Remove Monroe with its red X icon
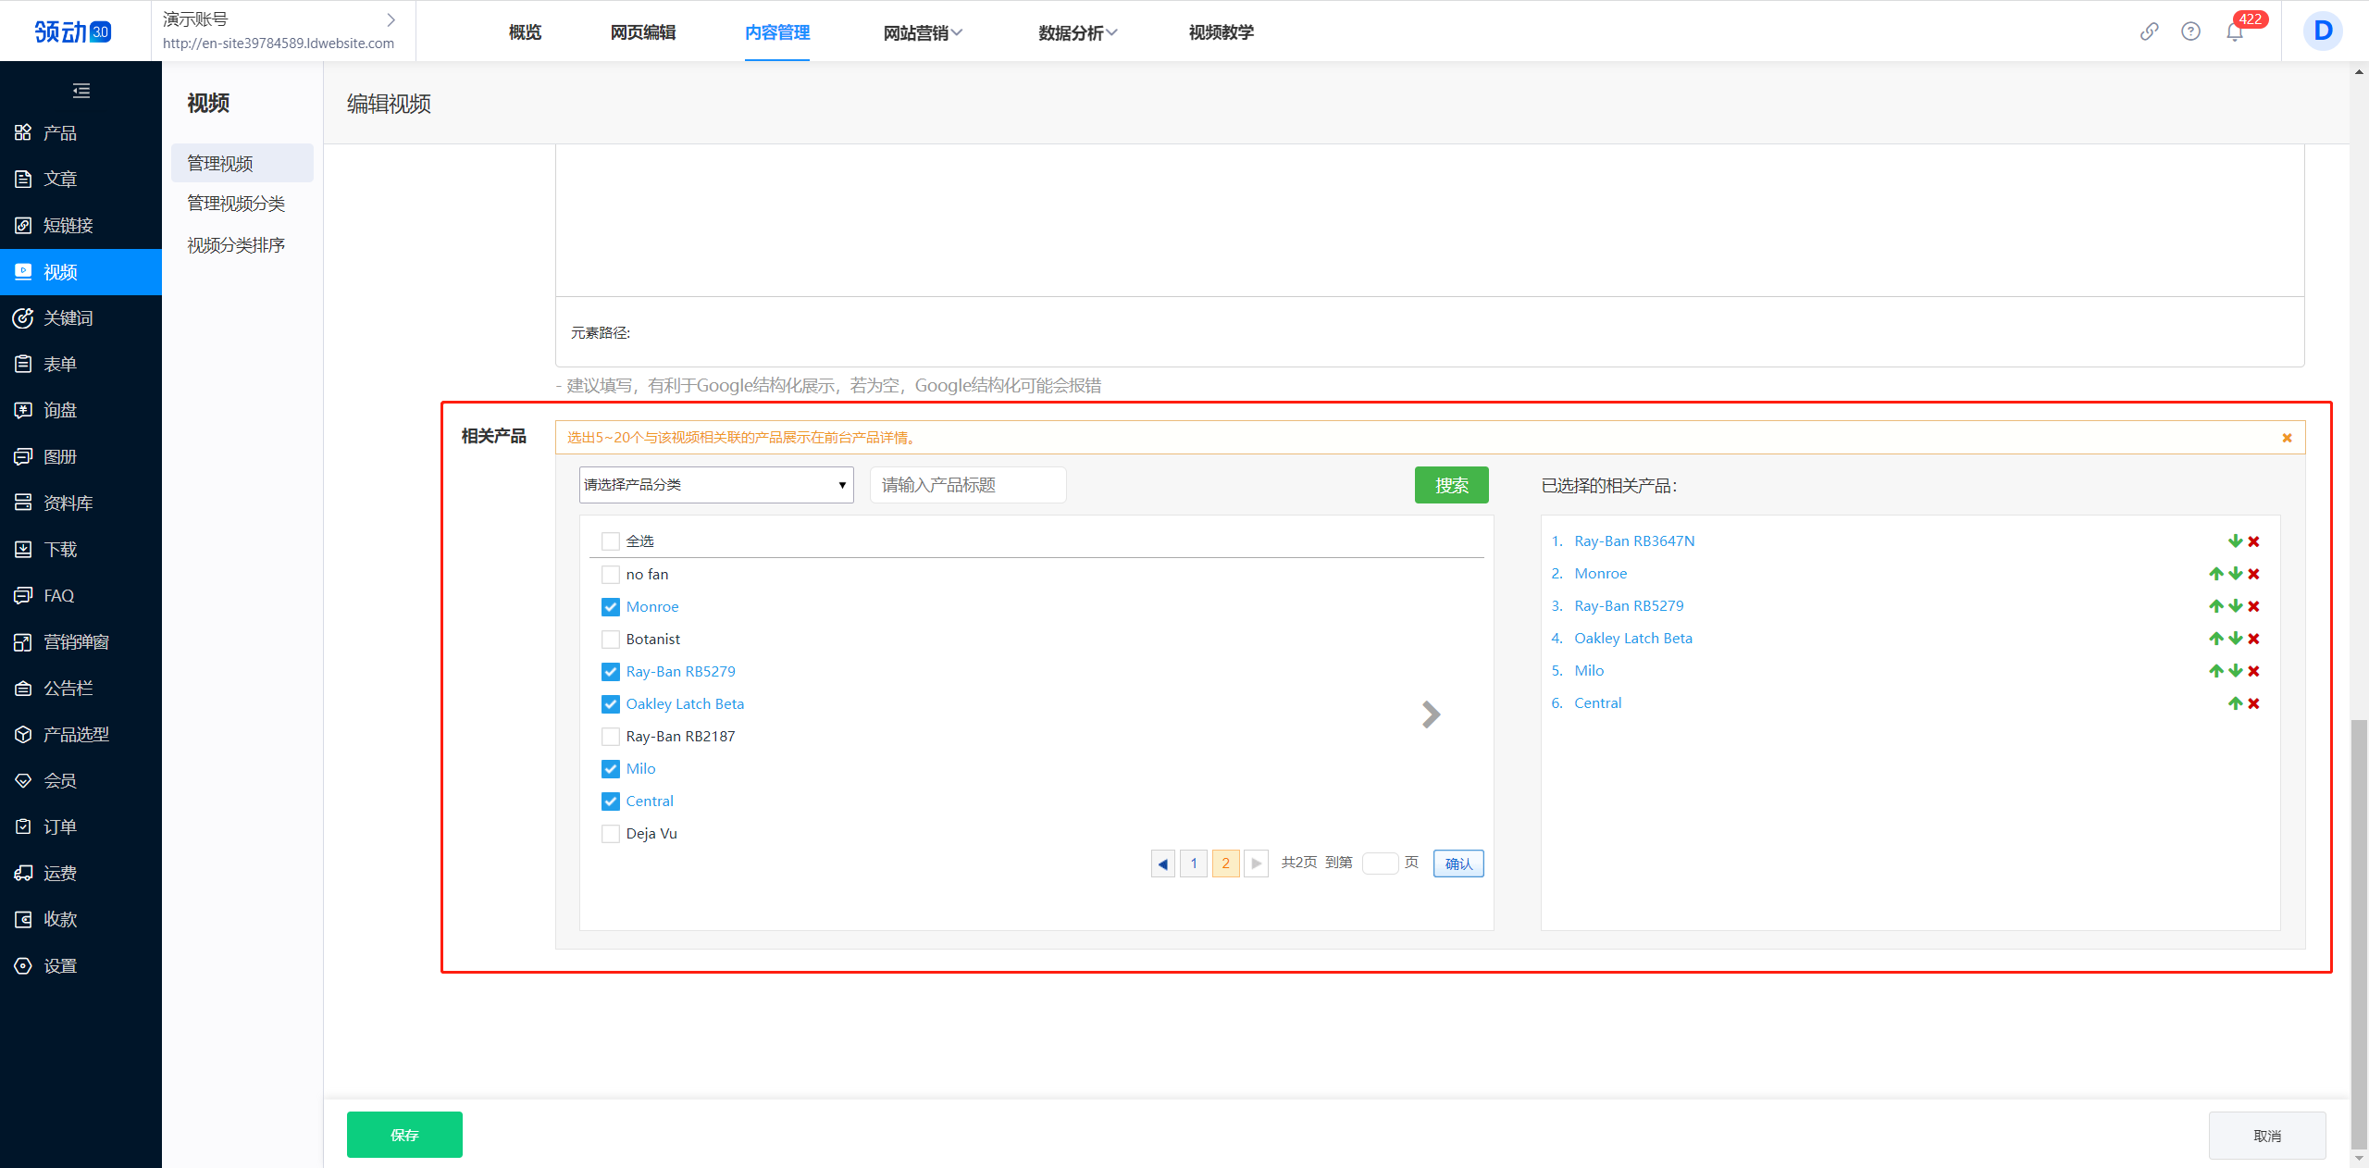The image size is (2369, 1168). coord(2254,574)
